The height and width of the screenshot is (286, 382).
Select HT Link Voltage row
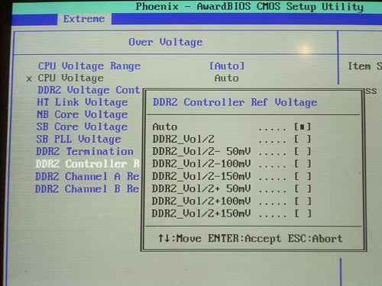[83, 102]
